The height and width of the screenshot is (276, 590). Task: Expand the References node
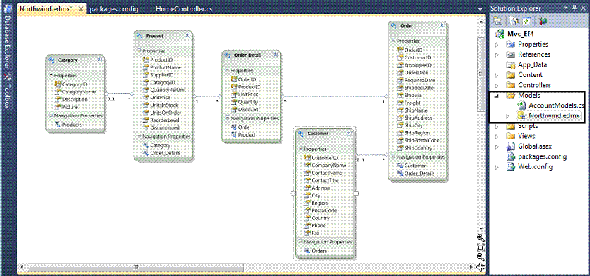tap(497, 54)
